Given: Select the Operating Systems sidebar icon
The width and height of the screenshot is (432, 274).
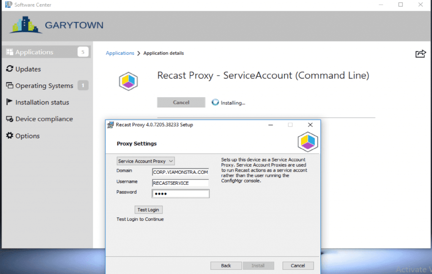Looking at the screenshot, I should pos(10,85).
